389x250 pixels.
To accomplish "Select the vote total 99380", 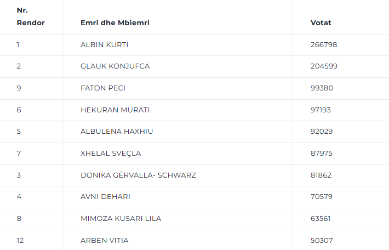I will coord(322,88).
